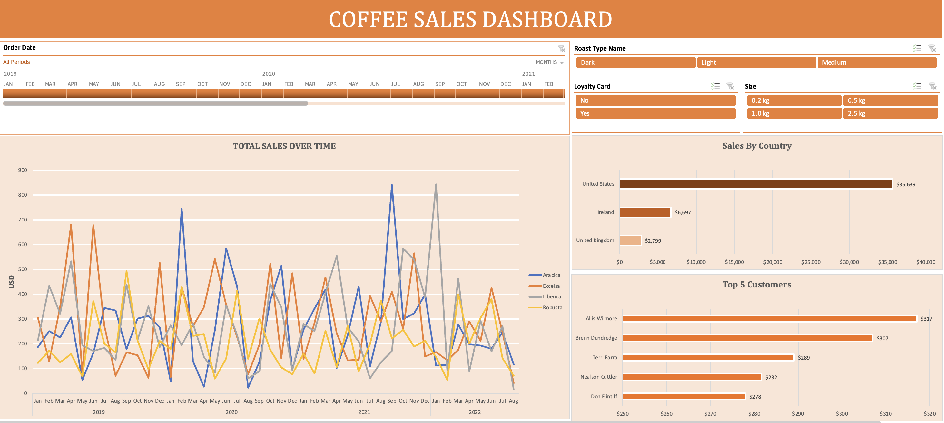This screenshot has height=423, width=944.
Task: Select Medium roast type button
Action: tap(877, 62)
